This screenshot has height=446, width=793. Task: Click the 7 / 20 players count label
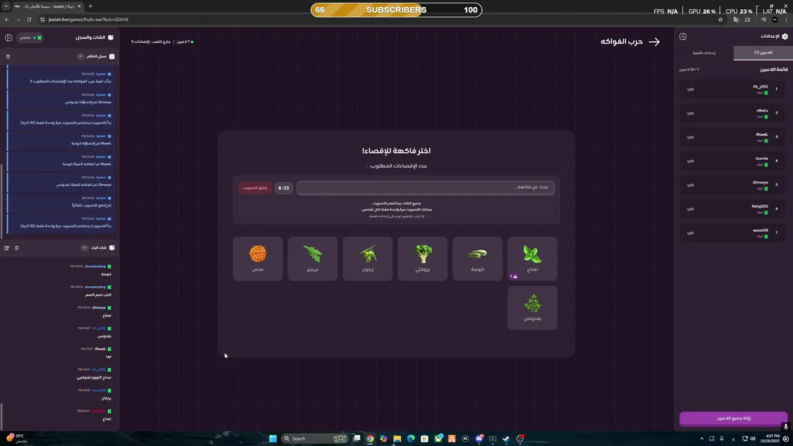pyautogui.click(x=689, y=69)
